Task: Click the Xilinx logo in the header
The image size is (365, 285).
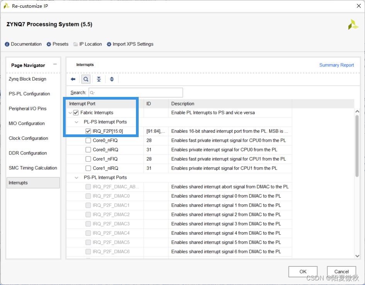Action: click(x=353, y=25)
